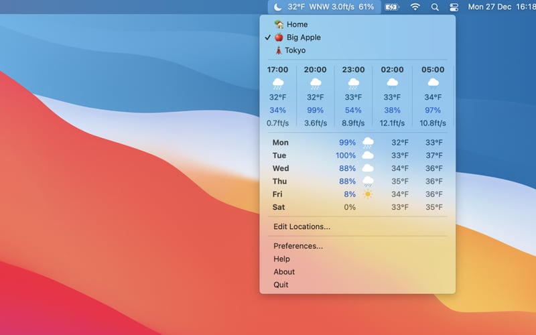Click the snow cloud icon under 20:00

pos(315,83)
